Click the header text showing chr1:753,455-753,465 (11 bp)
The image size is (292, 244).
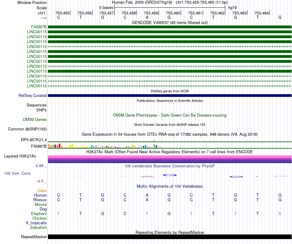pyautogui.click(x=202, y=2)
